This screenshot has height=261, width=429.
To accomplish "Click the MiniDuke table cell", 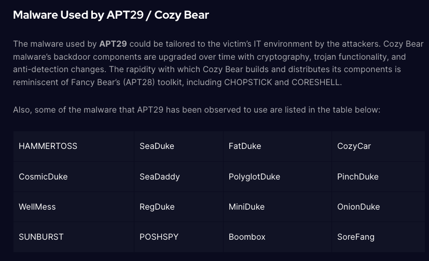I will tap(246, 207).
